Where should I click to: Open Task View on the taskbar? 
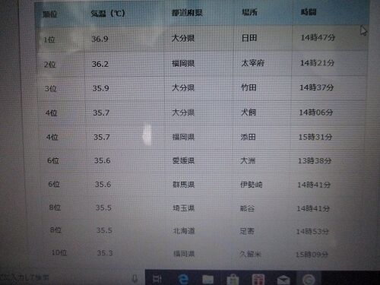click(157, 279)
